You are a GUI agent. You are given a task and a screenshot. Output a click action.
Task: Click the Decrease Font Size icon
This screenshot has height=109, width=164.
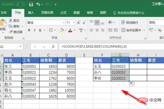[84, 22]
